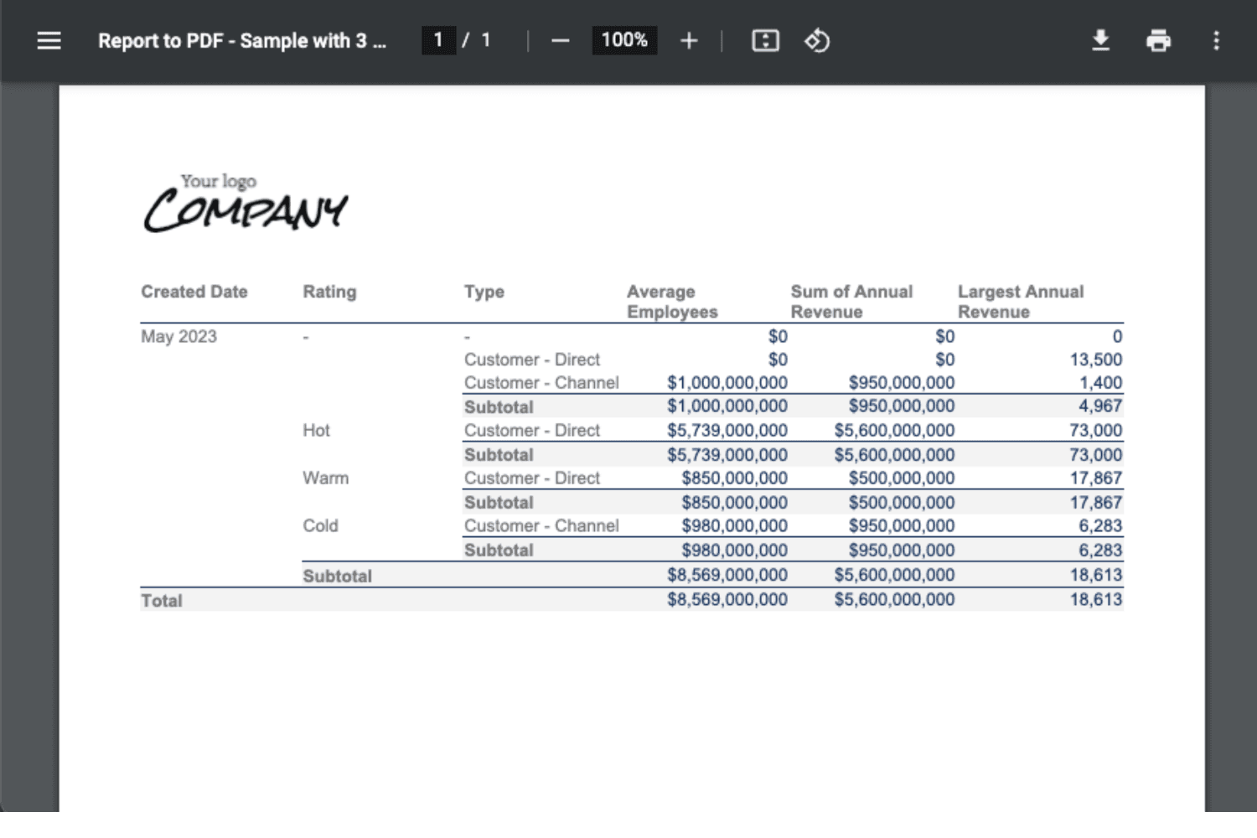Click $5,739,000,000 in the Hot row
The height and width of the screenshot is (838, 1257).
pos(727,431)
